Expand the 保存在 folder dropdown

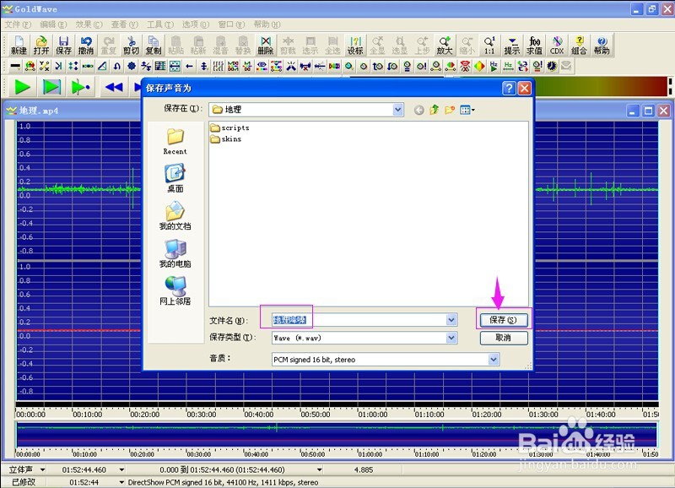tap(397, 110)
